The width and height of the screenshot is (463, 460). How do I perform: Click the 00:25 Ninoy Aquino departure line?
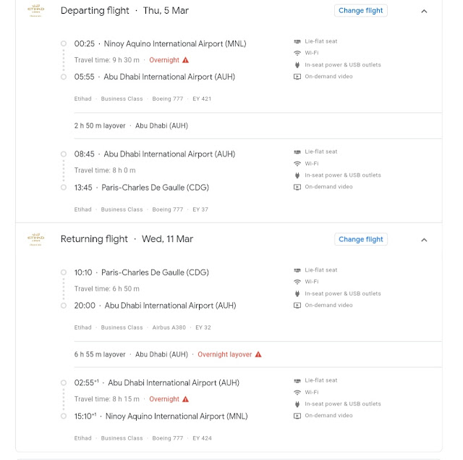click(x=160, y=43)
